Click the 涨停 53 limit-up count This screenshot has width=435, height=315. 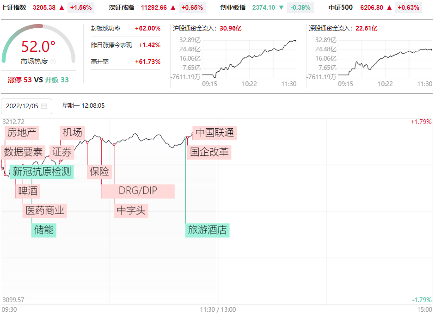point(20,80)
